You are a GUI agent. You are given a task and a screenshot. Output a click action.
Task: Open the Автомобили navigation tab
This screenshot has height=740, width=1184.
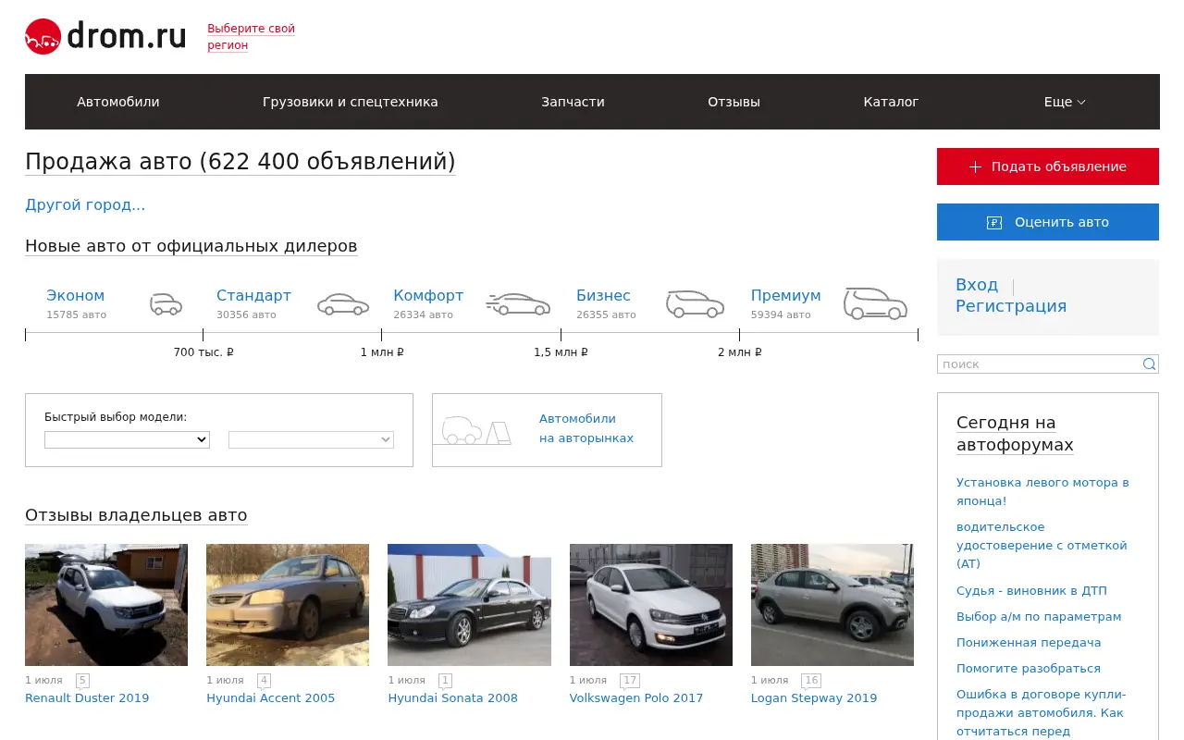click(118, 102)
